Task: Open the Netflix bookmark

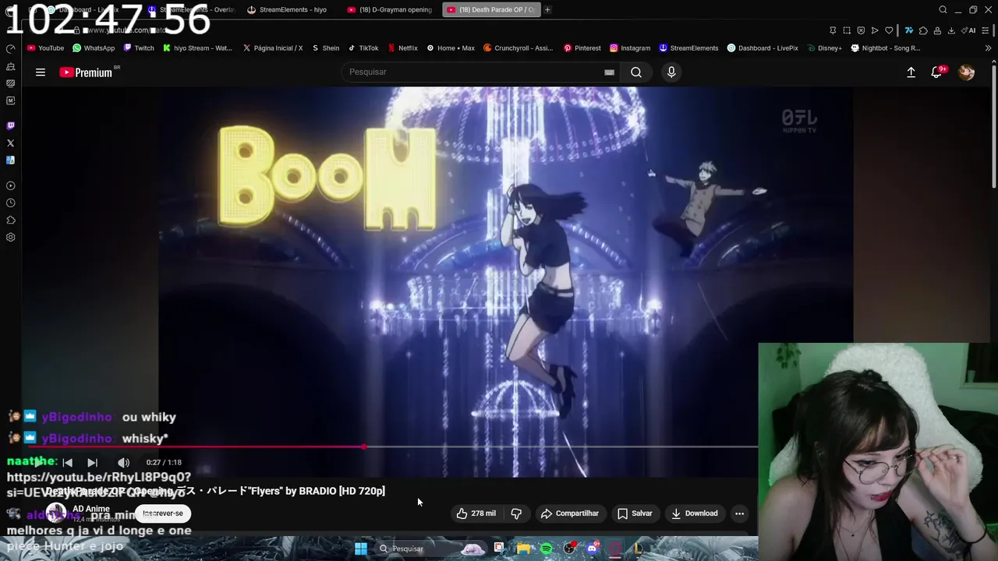Action: tap(402, 48)
